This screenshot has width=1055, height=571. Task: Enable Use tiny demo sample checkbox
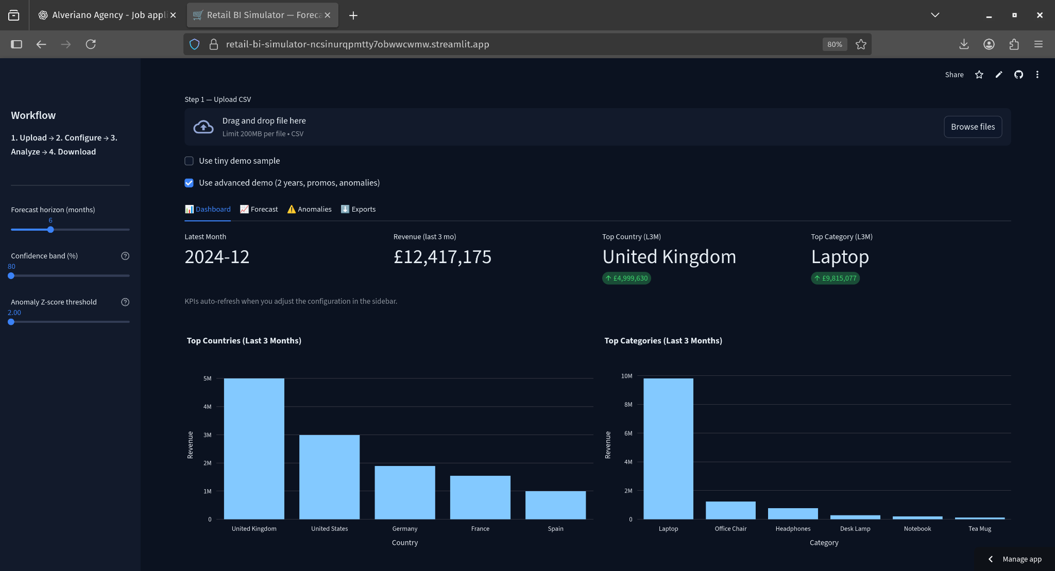point(189,161)
